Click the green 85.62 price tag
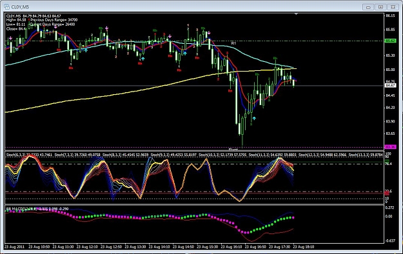This screenshot has width=403, height=254. pyautogui.click(x=390, y=41)
